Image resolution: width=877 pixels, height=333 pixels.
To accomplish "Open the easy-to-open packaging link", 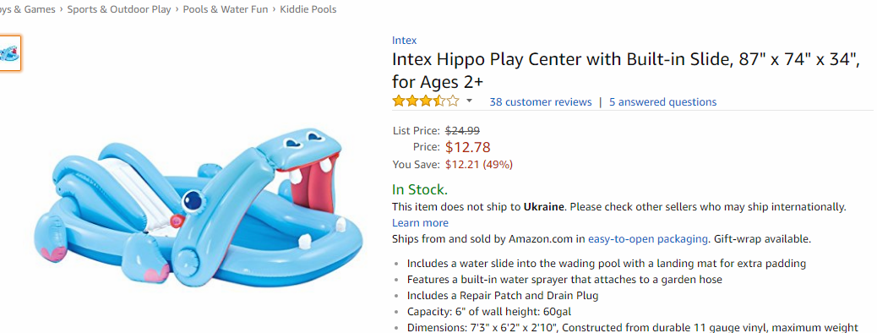I will [648, 239].
